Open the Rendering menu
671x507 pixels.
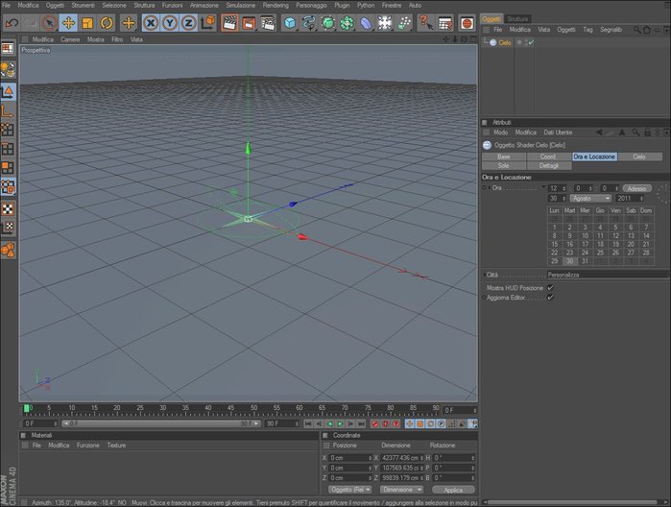[x=276, y=5]
